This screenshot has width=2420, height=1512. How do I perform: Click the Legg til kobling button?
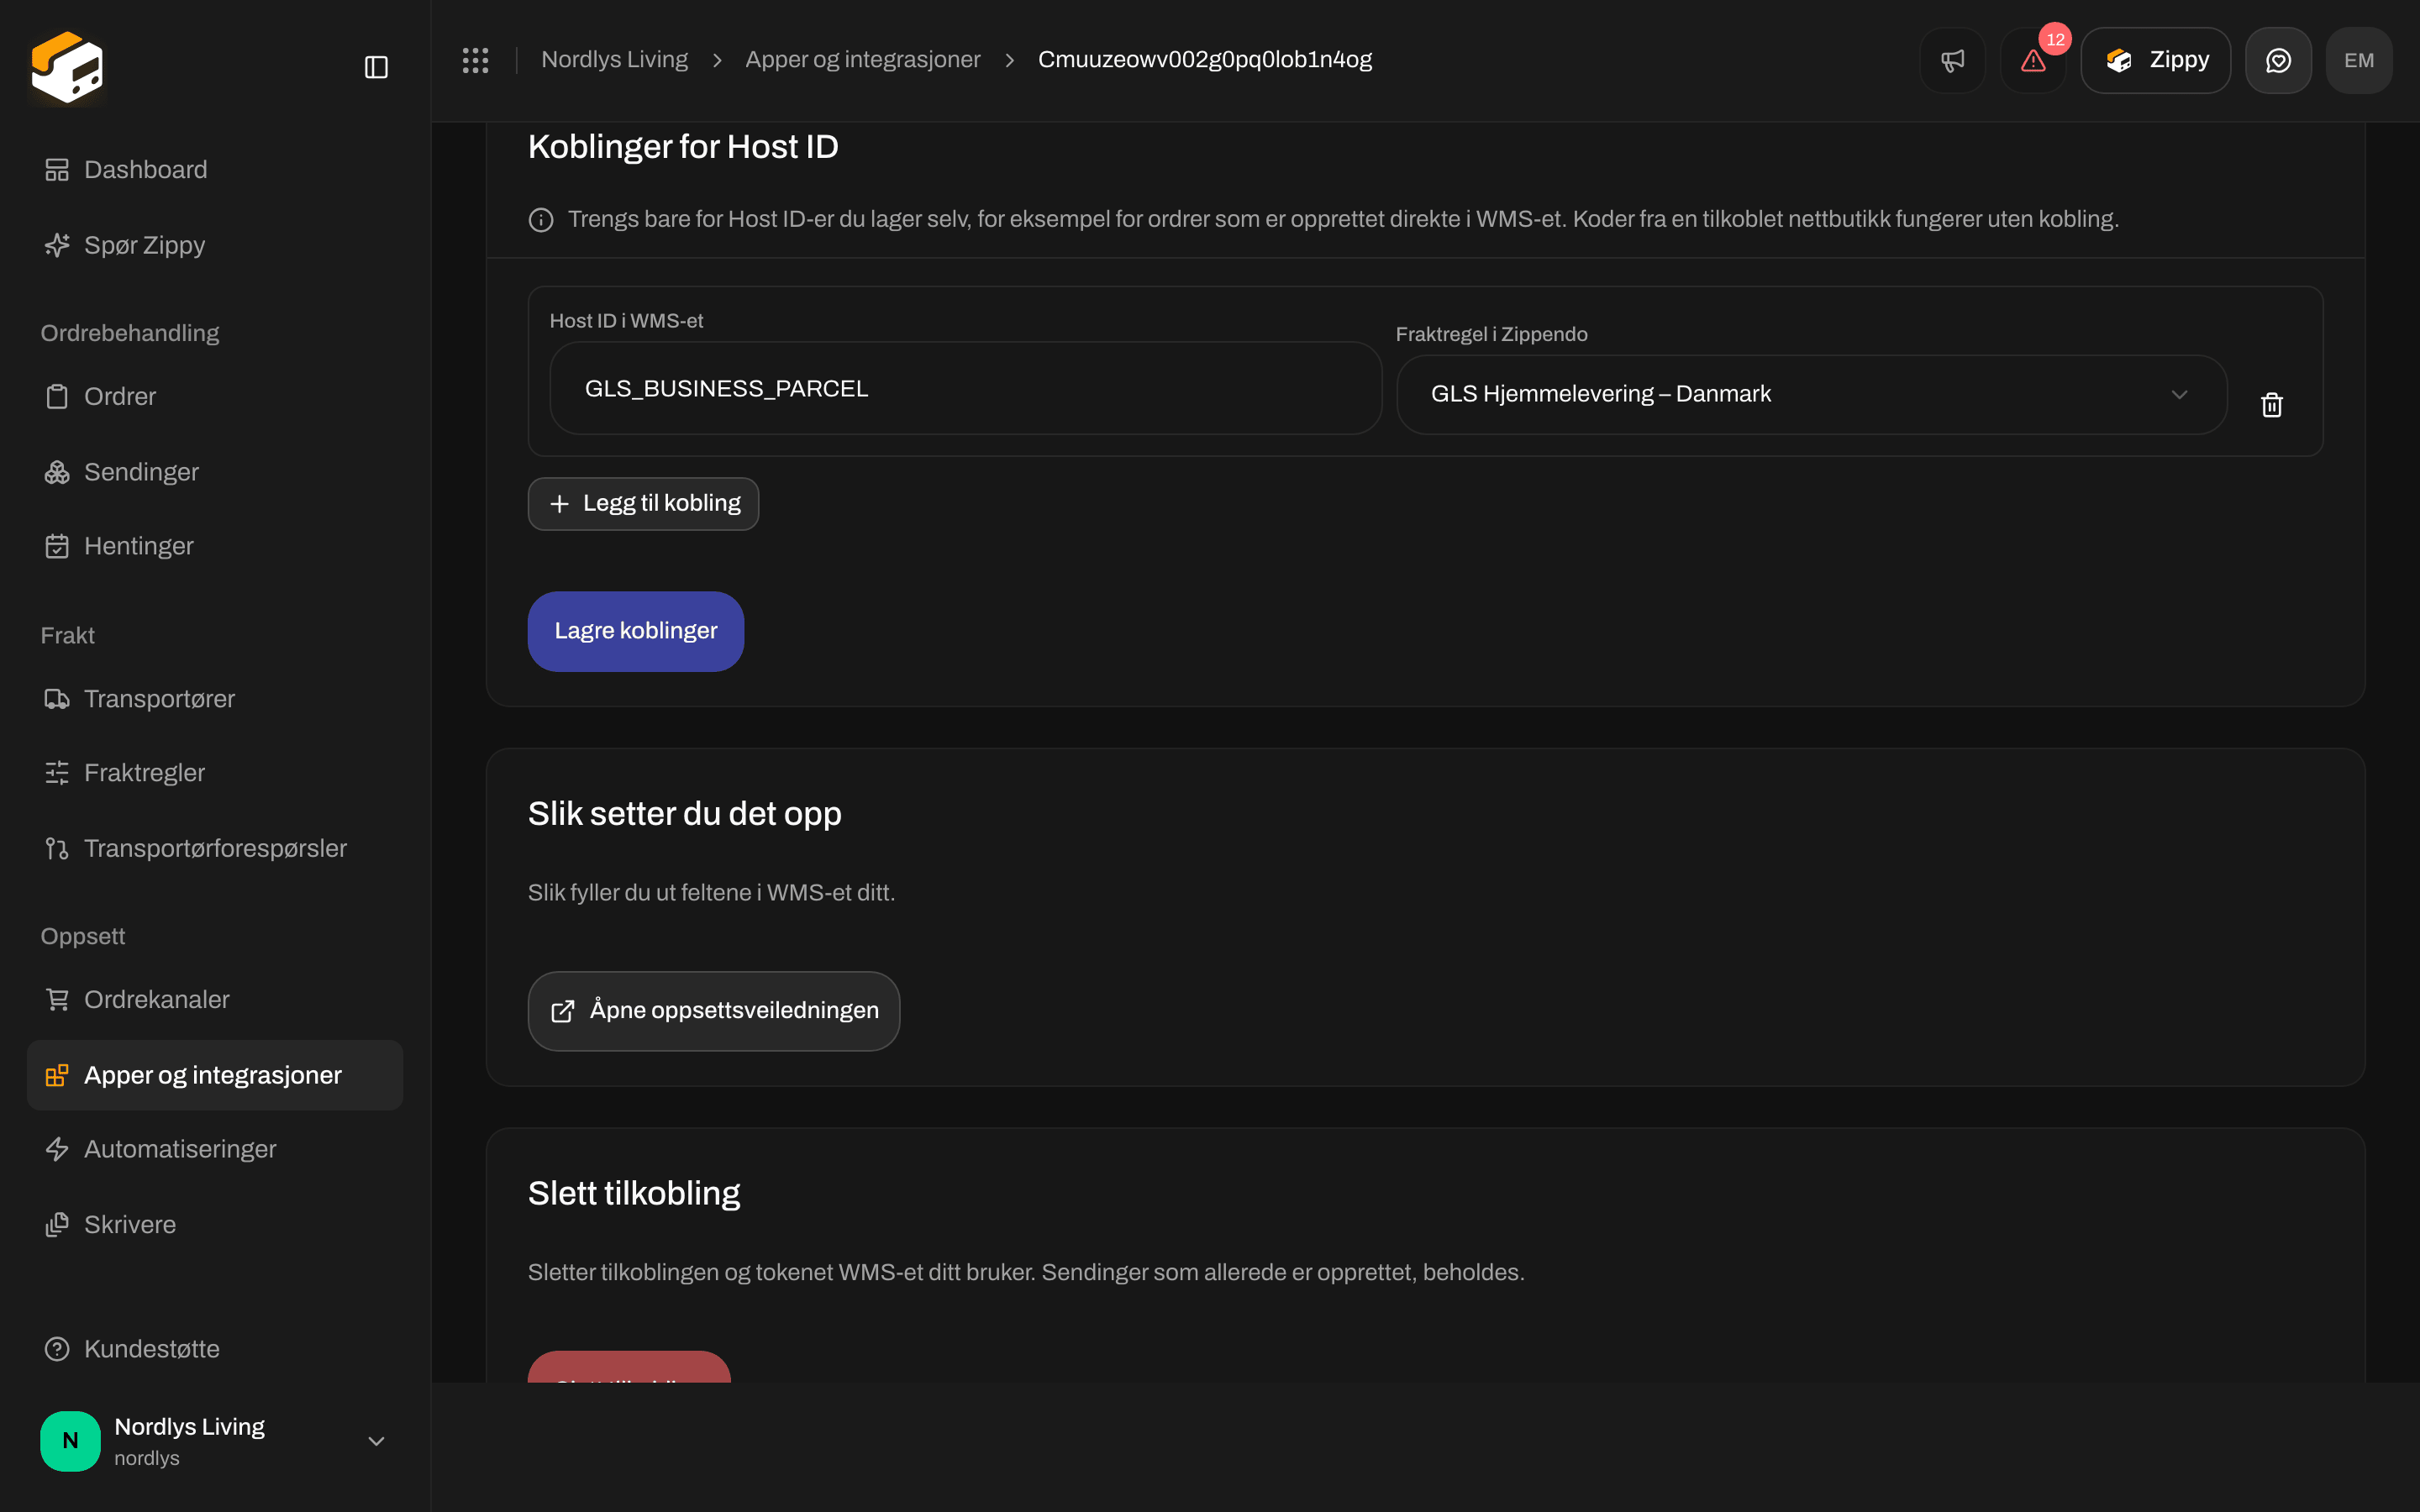pyautogui.click(x=643, y=504)
